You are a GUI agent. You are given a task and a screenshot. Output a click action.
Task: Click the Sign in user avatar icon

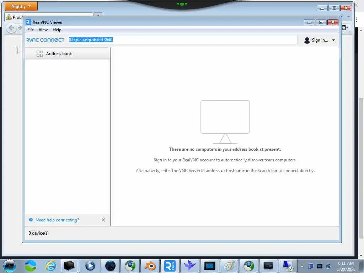pyautogui.click(x=307, y=40)
